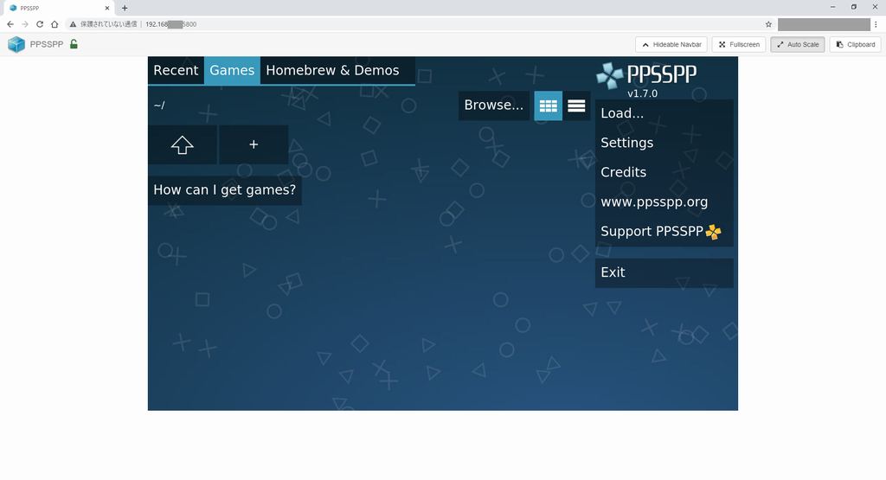Viewport: 886px width, 480px height.
Task: Show Credits in the side menu
Action: 664,172
